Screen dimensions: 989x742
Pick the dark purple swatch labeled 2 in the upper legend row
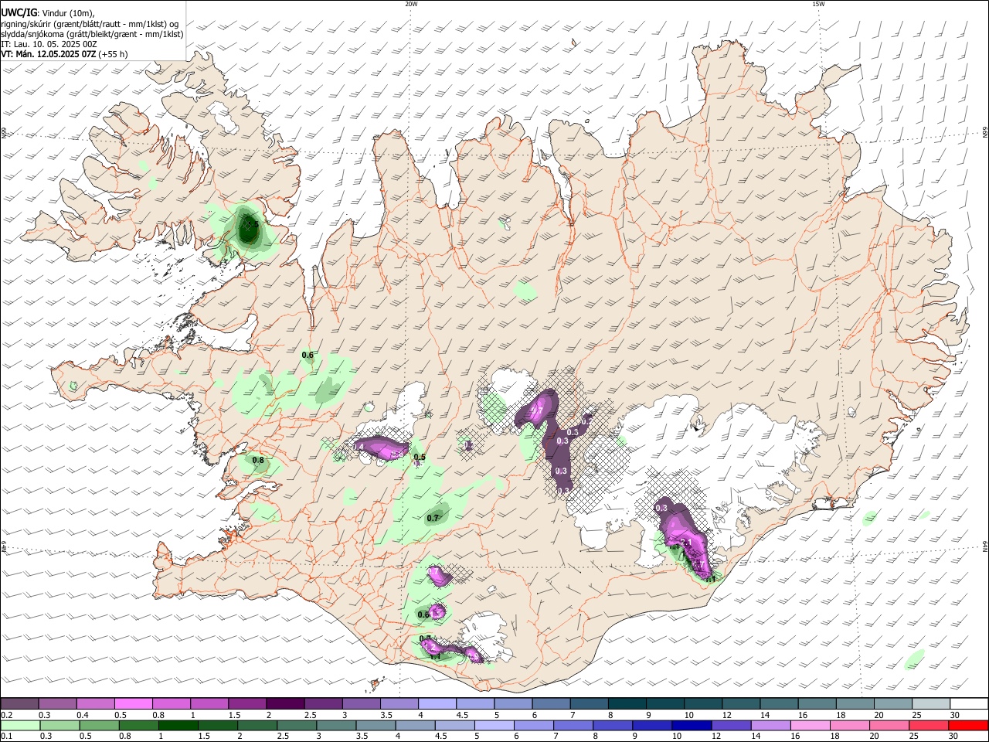pyautogui.click(x=284, y=703)
